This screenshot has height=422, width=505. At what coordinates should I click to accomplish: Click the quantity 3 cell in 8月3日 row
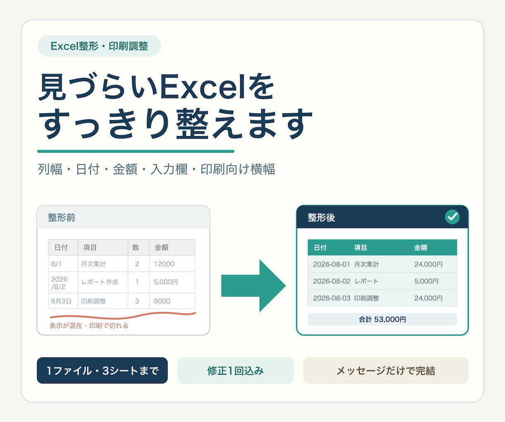tap(139, 301)
